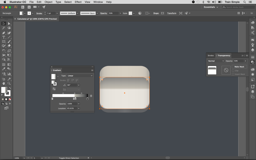
Task: Enable the Clip checkbox in Transparency
Action: 233,70
